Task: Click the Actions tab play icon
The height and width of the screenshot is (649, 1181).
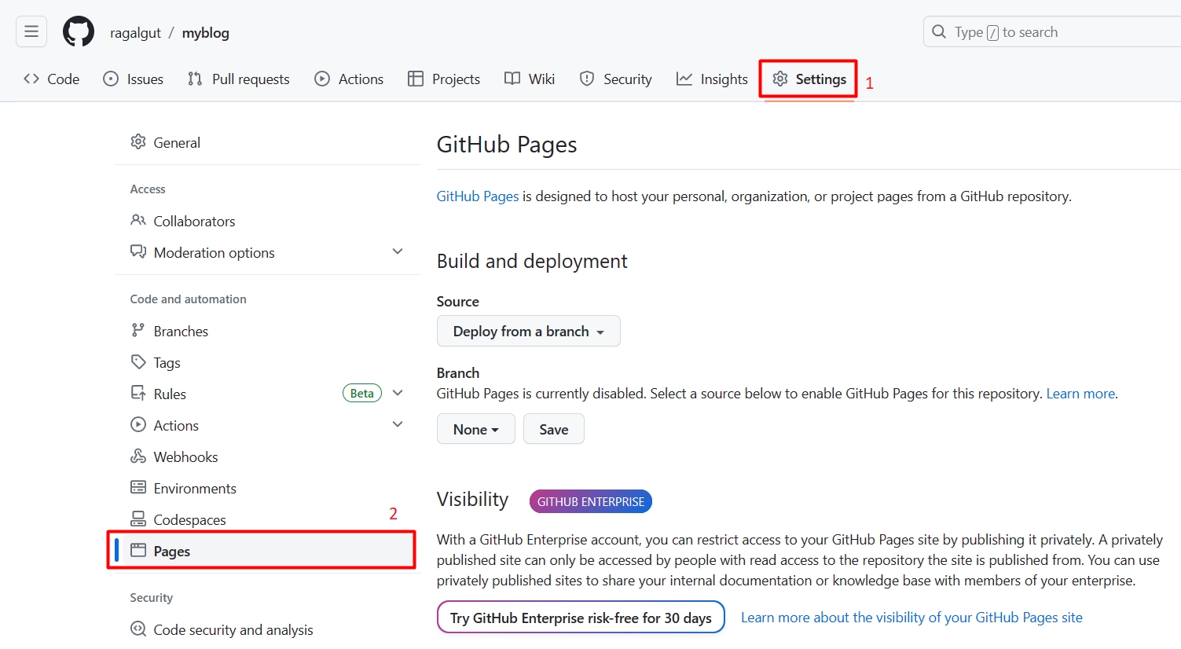Action: tap(322, 79)
